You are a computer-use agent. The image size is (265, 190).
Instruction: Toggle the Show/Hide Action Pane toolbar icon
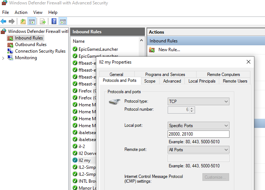pos(63,21)
